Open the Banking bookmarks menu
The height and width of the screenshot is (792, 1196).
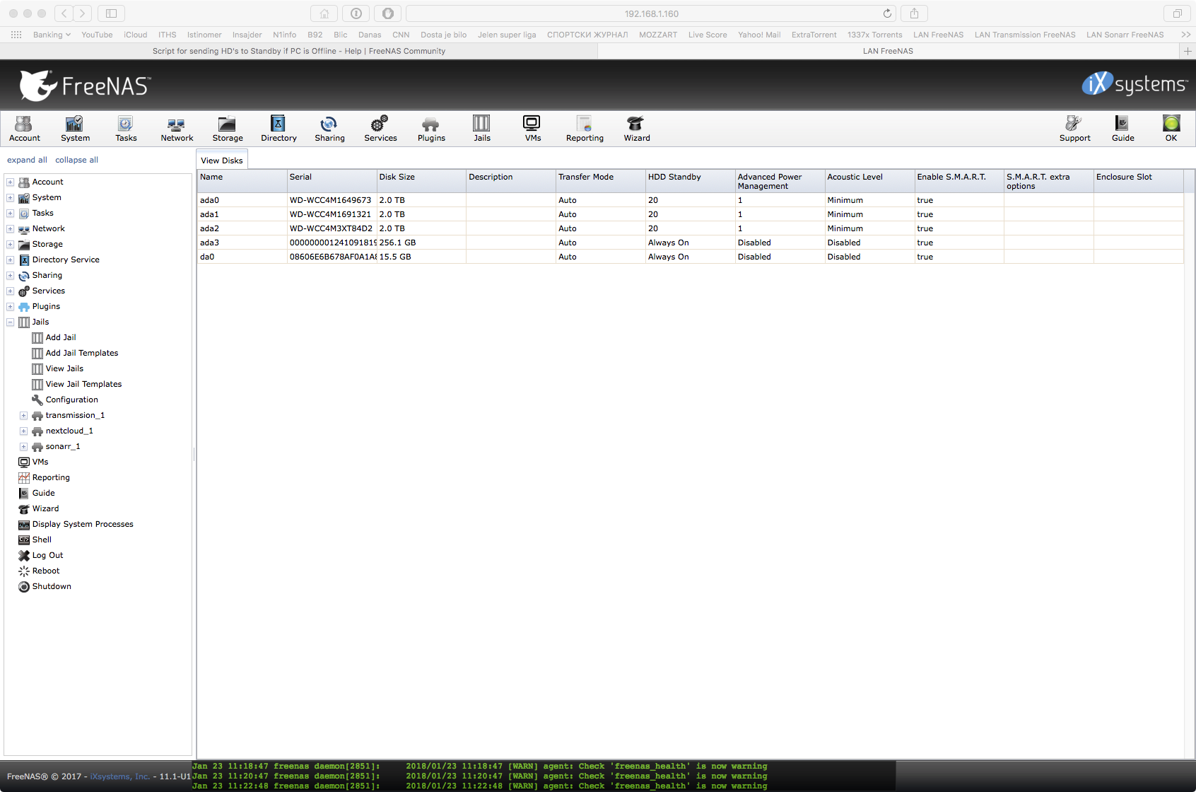52,35
